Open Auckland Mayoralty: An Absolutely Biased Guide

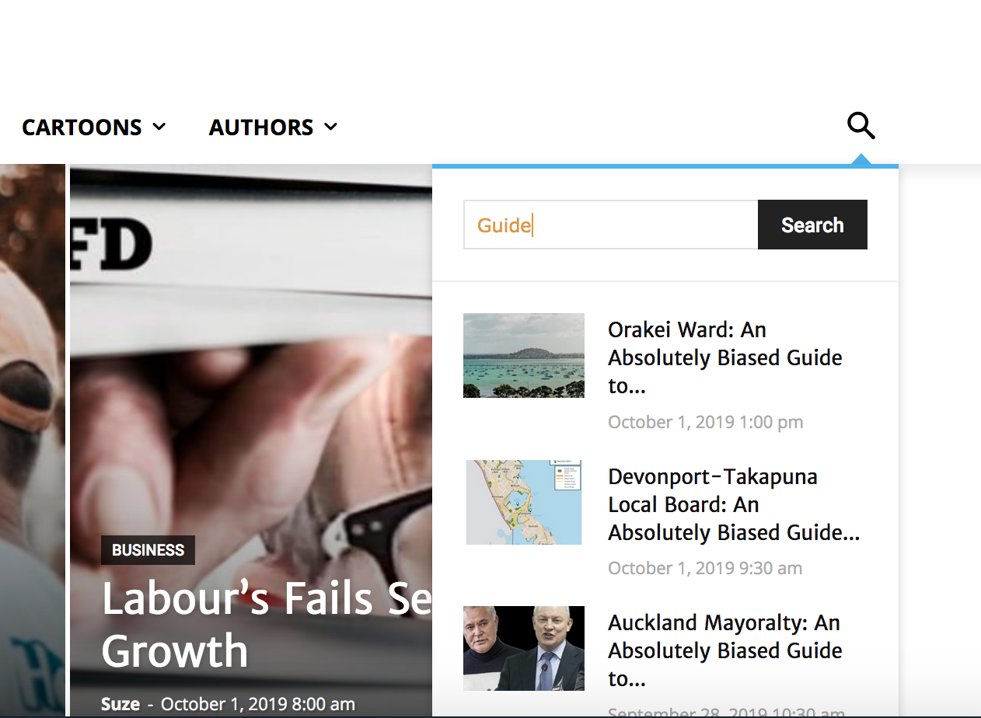725,650
